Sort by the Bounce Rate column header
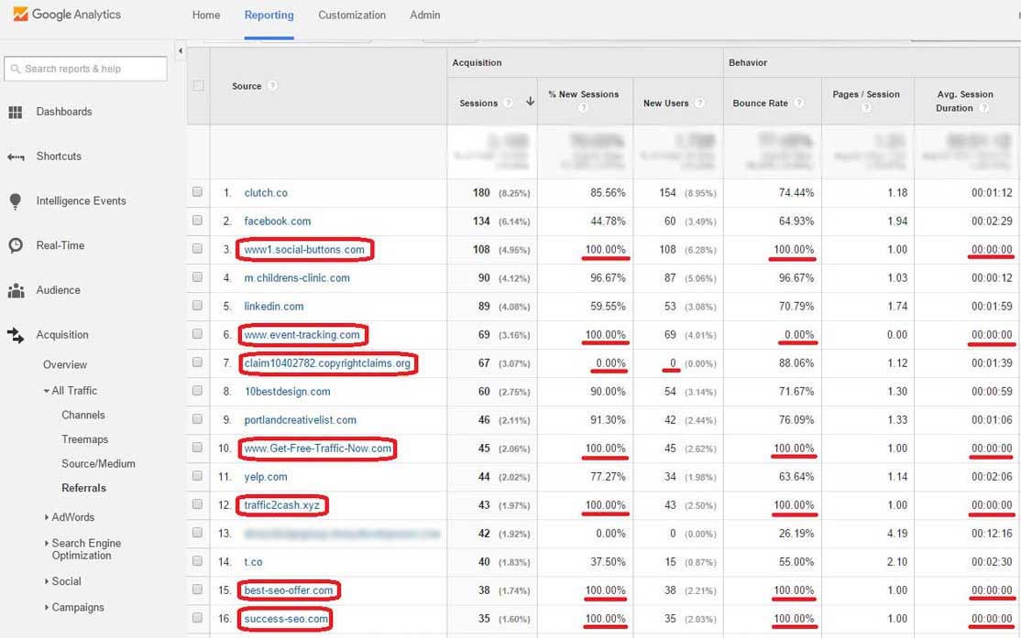This screenshot has height=638, width=1021. 760,103
